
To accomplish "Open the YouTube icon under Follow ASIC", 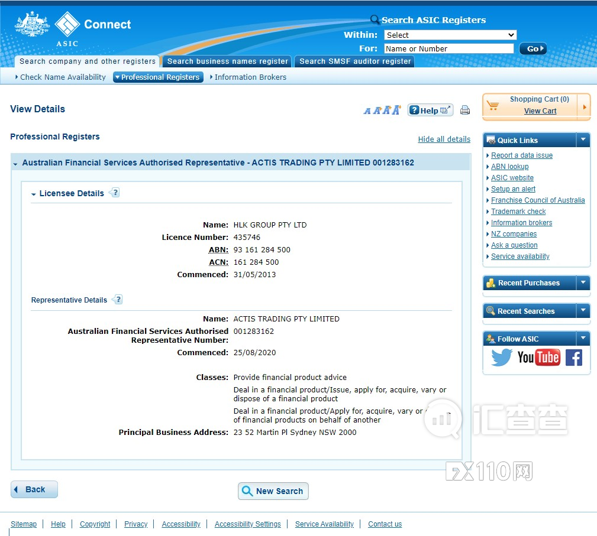I will click(538, 358).
